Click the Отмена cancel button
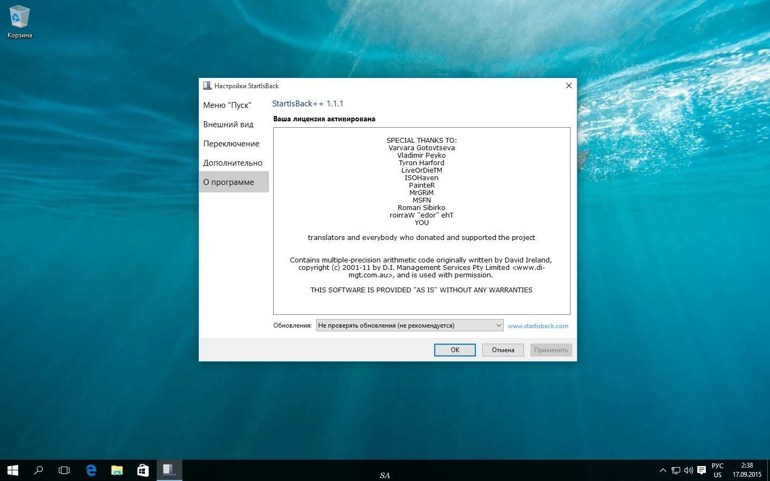 503,350
